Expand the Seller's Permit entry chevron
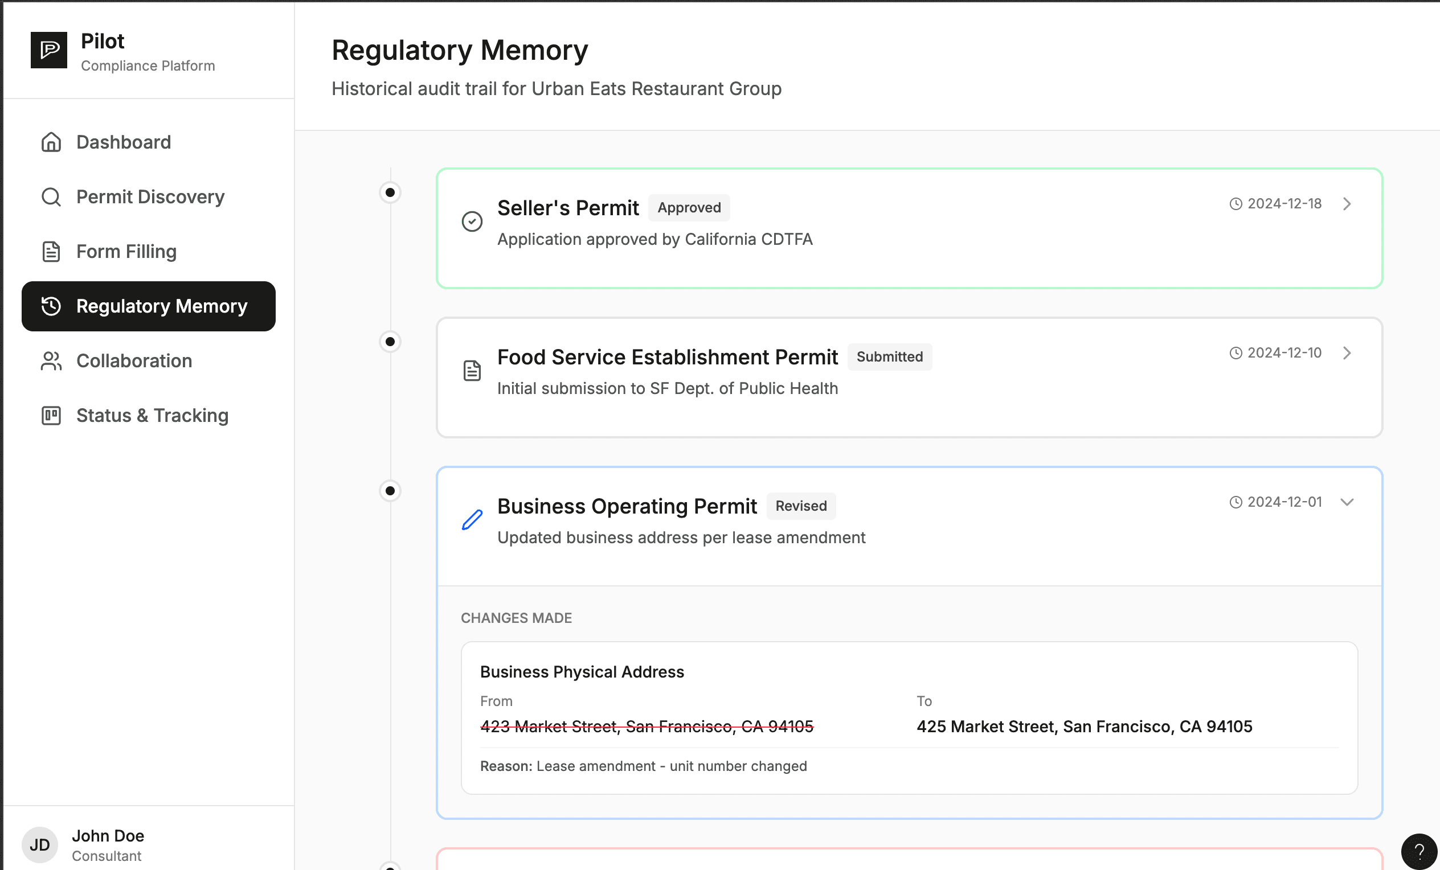Image resolution: width=1440 pixels, height=870 pixels. pyautogui.click(x=1347, y=204)
